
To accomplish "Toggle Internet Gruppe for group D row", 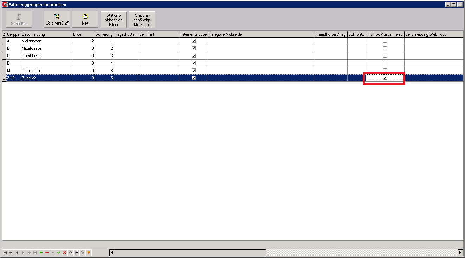I will [x=194, y=63].
